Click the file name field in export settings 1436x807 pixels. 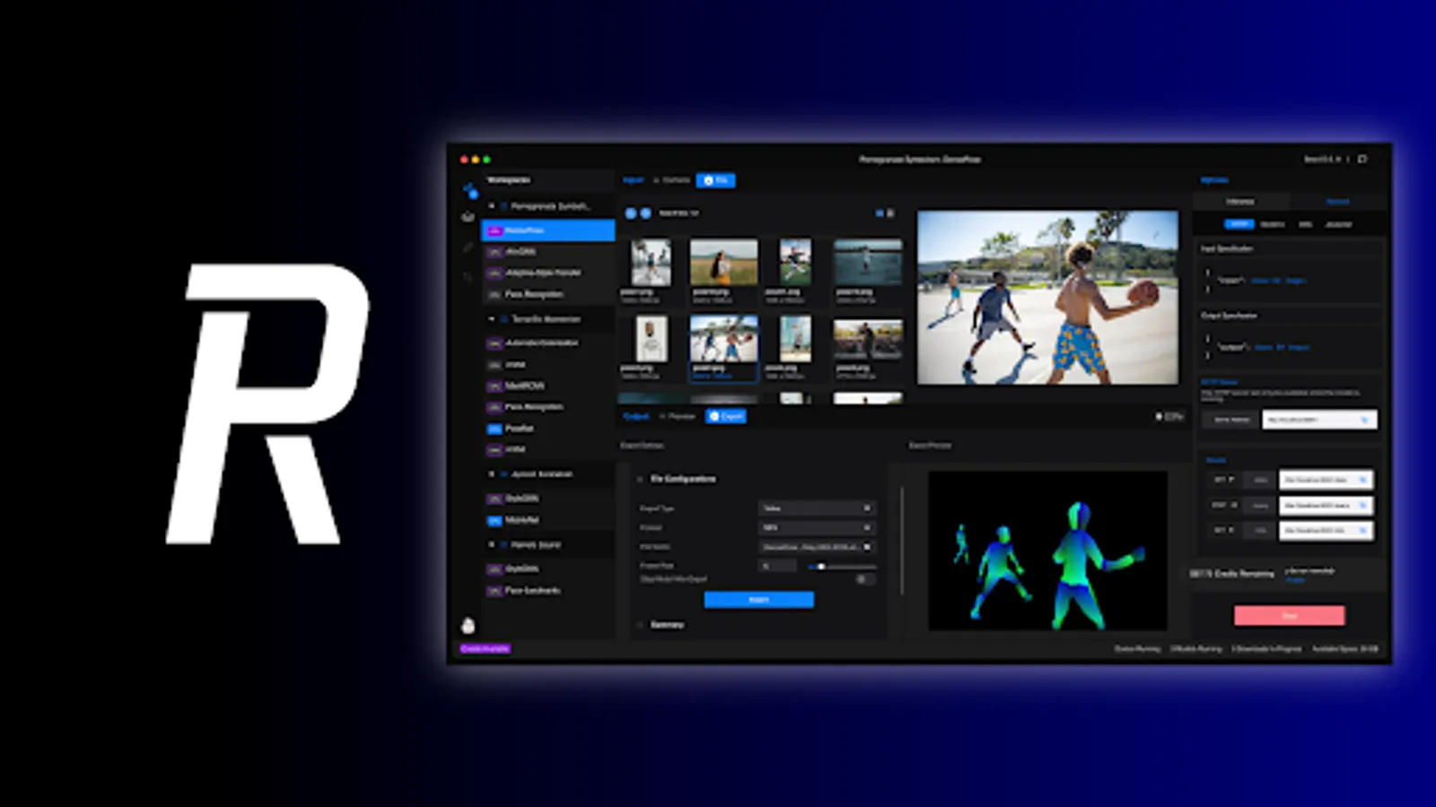(816, 547)
